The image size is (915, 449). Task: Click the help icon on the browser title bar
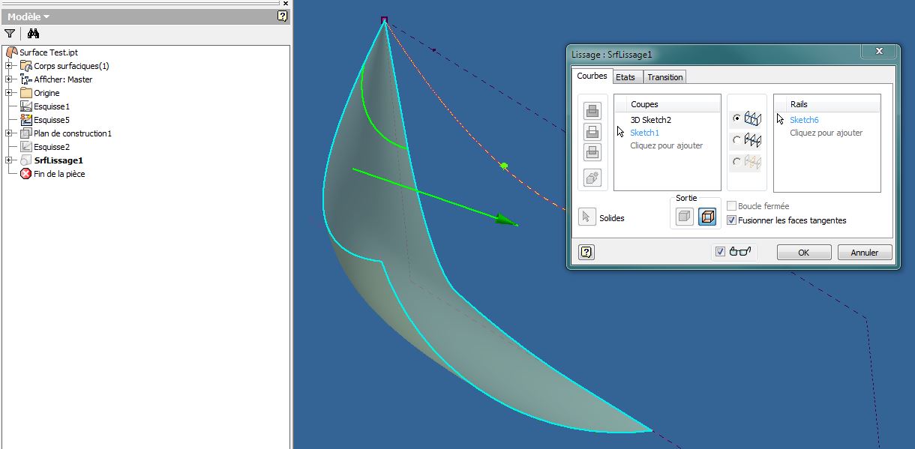pyautogui.click(x=283, y=16)
